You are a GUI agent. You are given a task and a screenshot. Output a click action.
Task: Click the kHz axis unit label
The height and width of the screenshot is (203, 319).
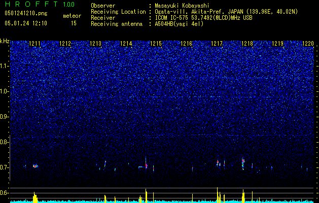(5, 41)
